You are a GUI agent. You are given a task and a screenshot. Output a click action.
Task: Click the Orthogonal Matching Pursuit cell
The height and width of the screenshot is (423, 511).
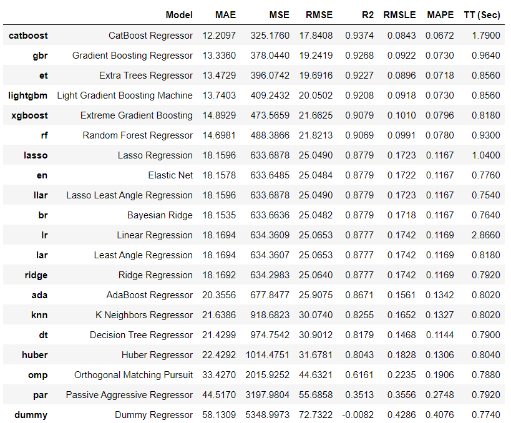pos(134,375)
